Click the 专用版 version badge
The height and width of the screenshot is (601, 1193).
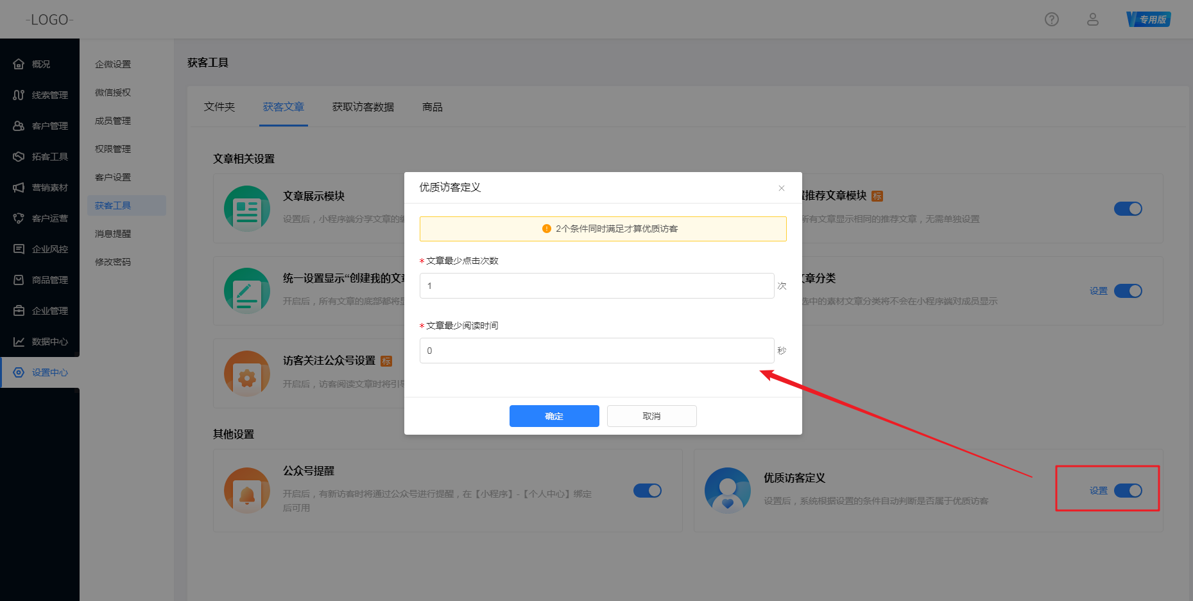click(x=1149, y=19)
